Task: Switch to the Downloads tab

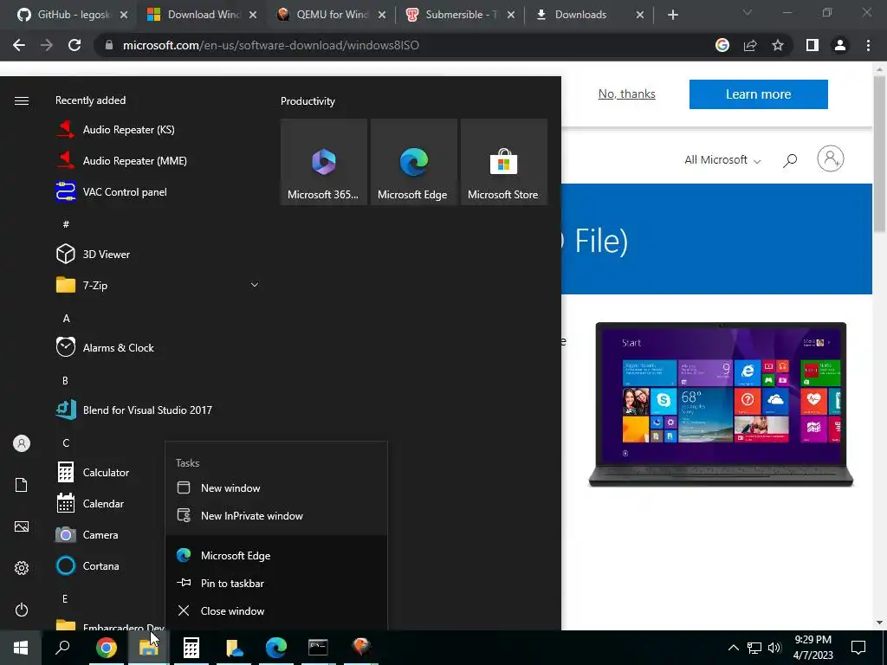Action: [589, 15]
